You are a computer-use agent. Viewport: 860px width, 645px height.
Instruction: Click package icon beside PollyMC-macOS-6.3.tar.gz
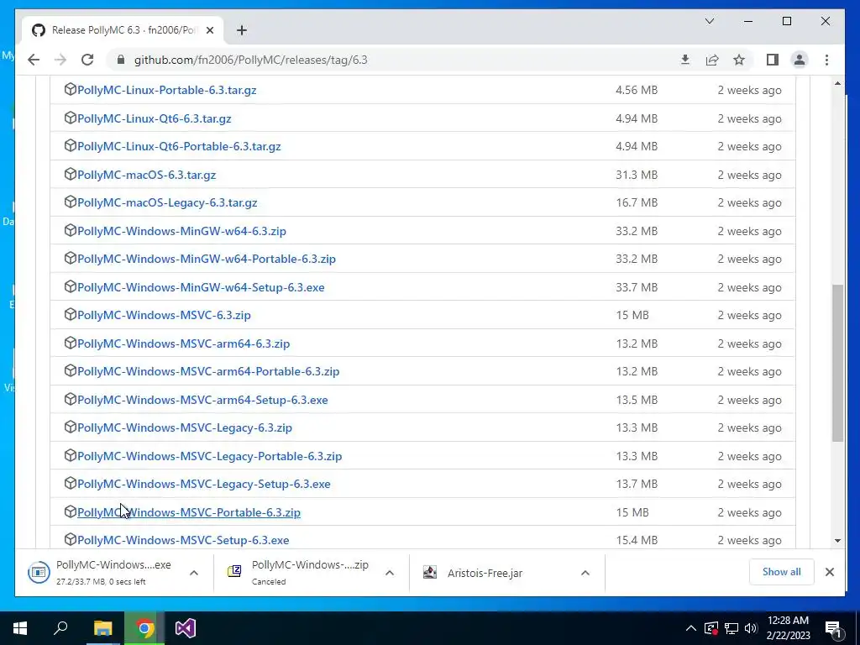(71, 174)
